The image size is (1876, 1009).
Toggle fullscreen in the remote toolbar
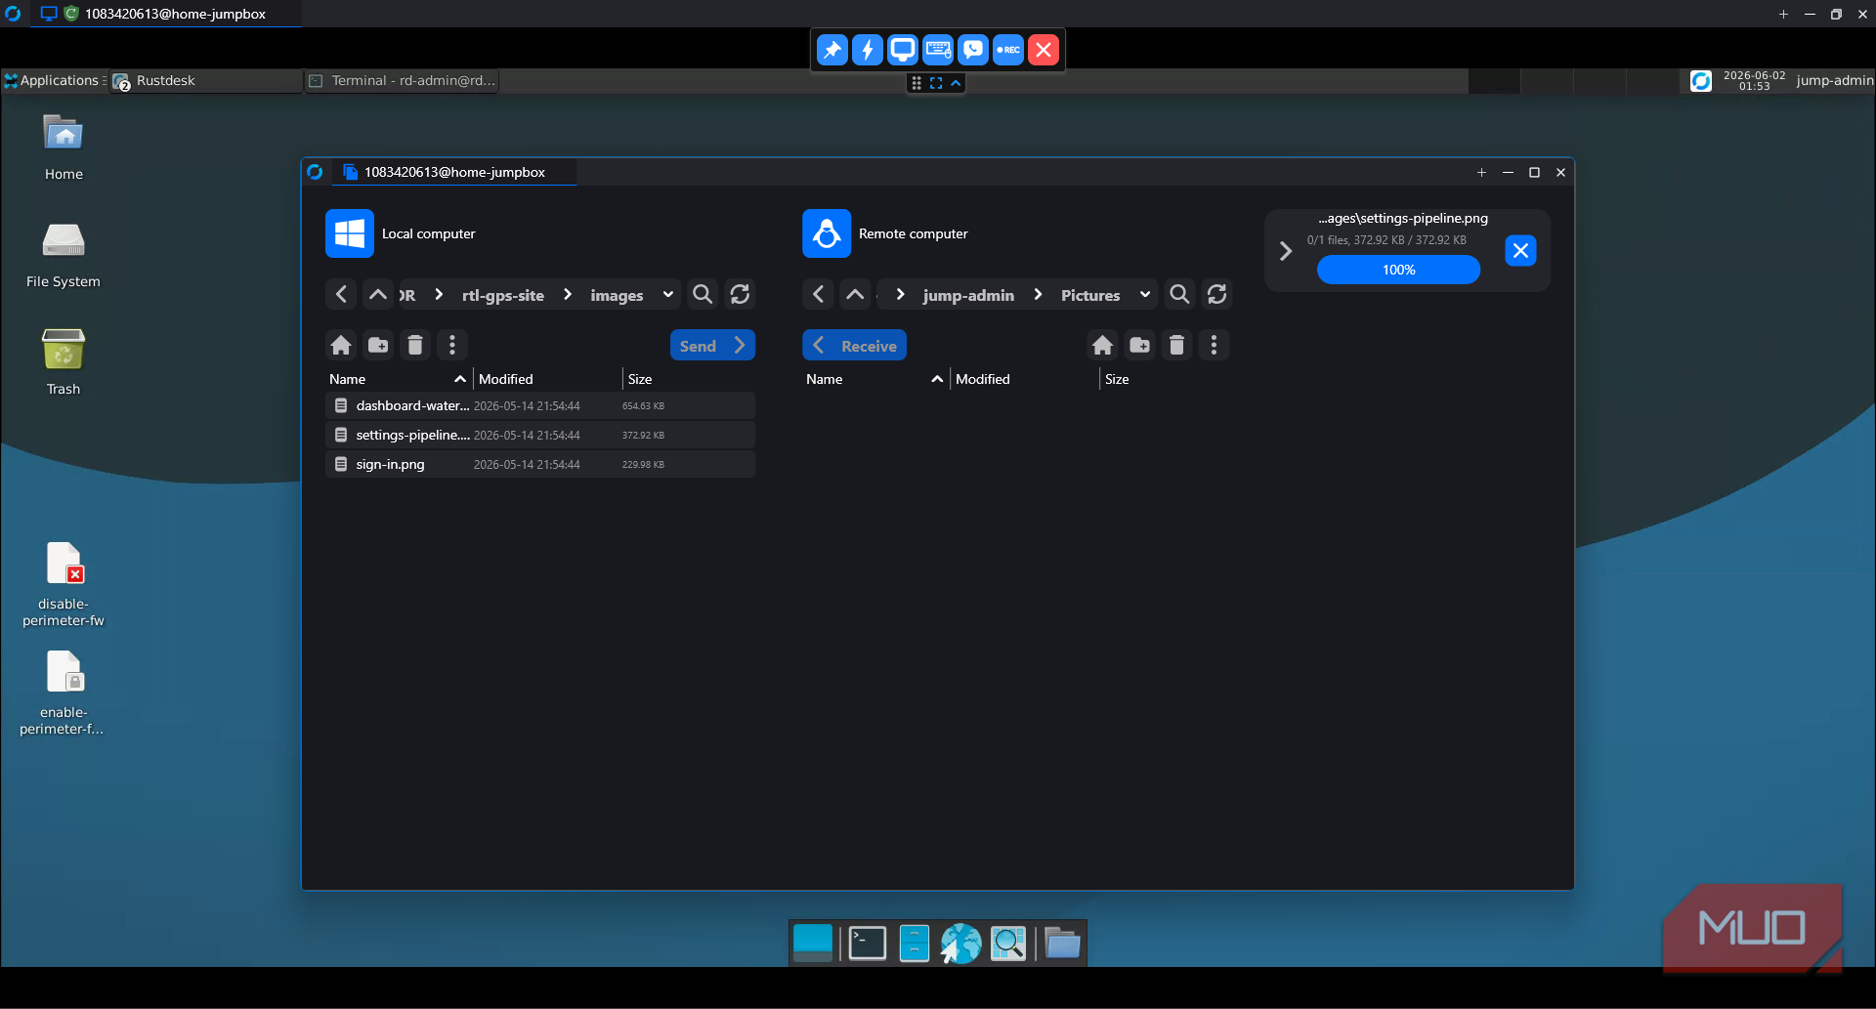click(x=936, y=83)
